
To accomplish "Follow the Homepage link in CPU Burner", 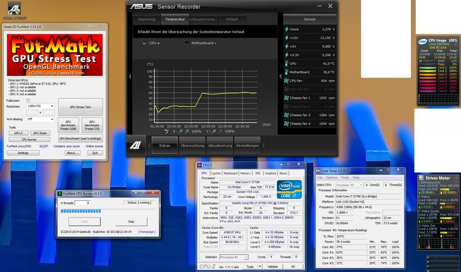I will pyautogui.click(x=147, y=232).
